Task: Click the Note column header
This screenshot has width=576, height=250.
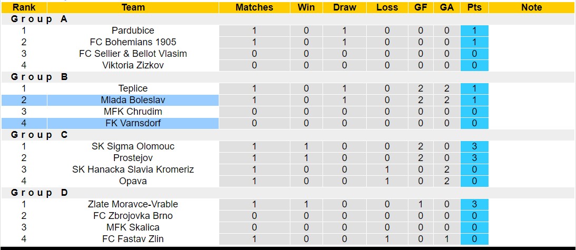Action: (531, 7)
